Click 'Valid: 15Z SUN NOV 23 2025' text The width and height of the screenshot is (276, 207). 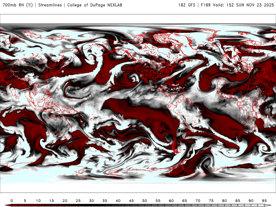click(x=243, y=5)
